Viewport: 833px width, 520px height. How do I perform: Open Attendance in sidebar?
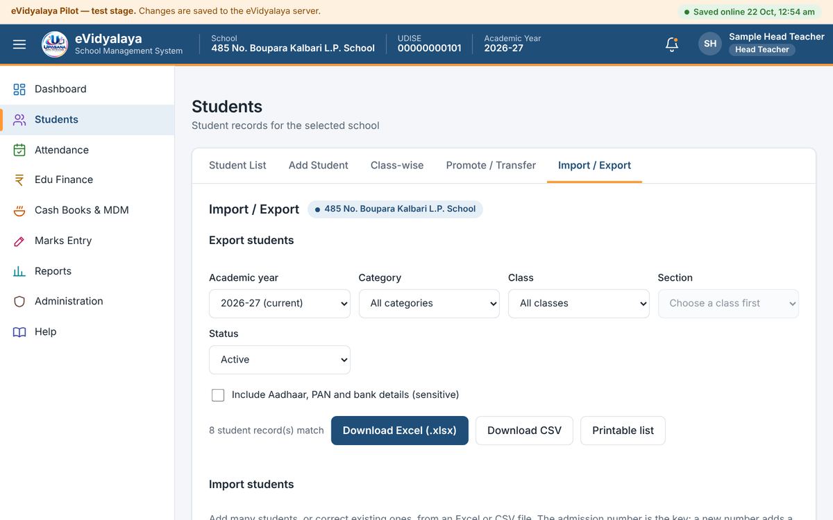click(87, 150)
